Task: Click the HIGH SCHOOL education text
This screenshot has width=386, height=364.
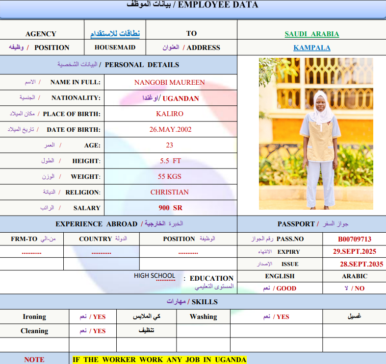Action: tap(154, 276)
